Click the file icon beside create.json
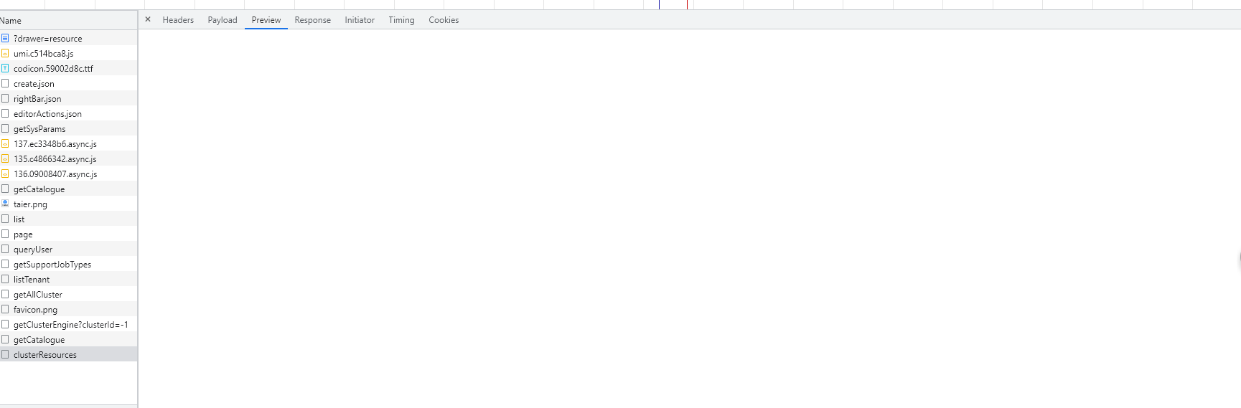 pyautogui.click(x=5, y=83)
